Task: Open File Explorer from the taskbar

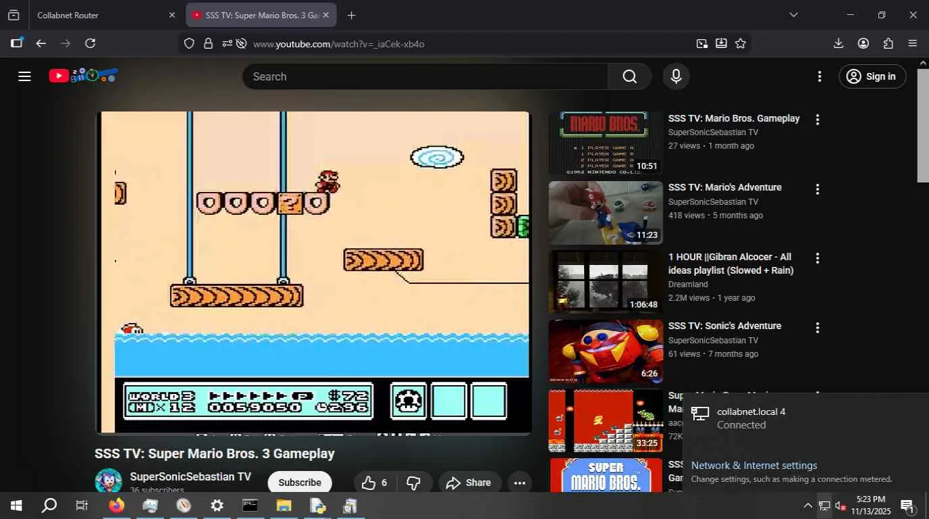Action: tap(284, 505)
